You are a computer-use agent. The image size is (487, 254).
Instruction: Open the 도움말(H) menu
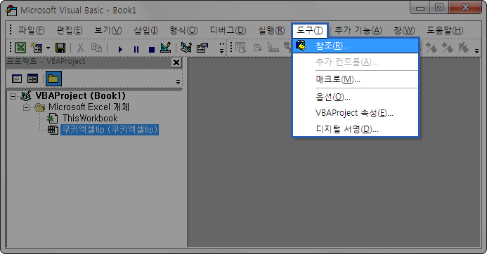pos(445,30)
